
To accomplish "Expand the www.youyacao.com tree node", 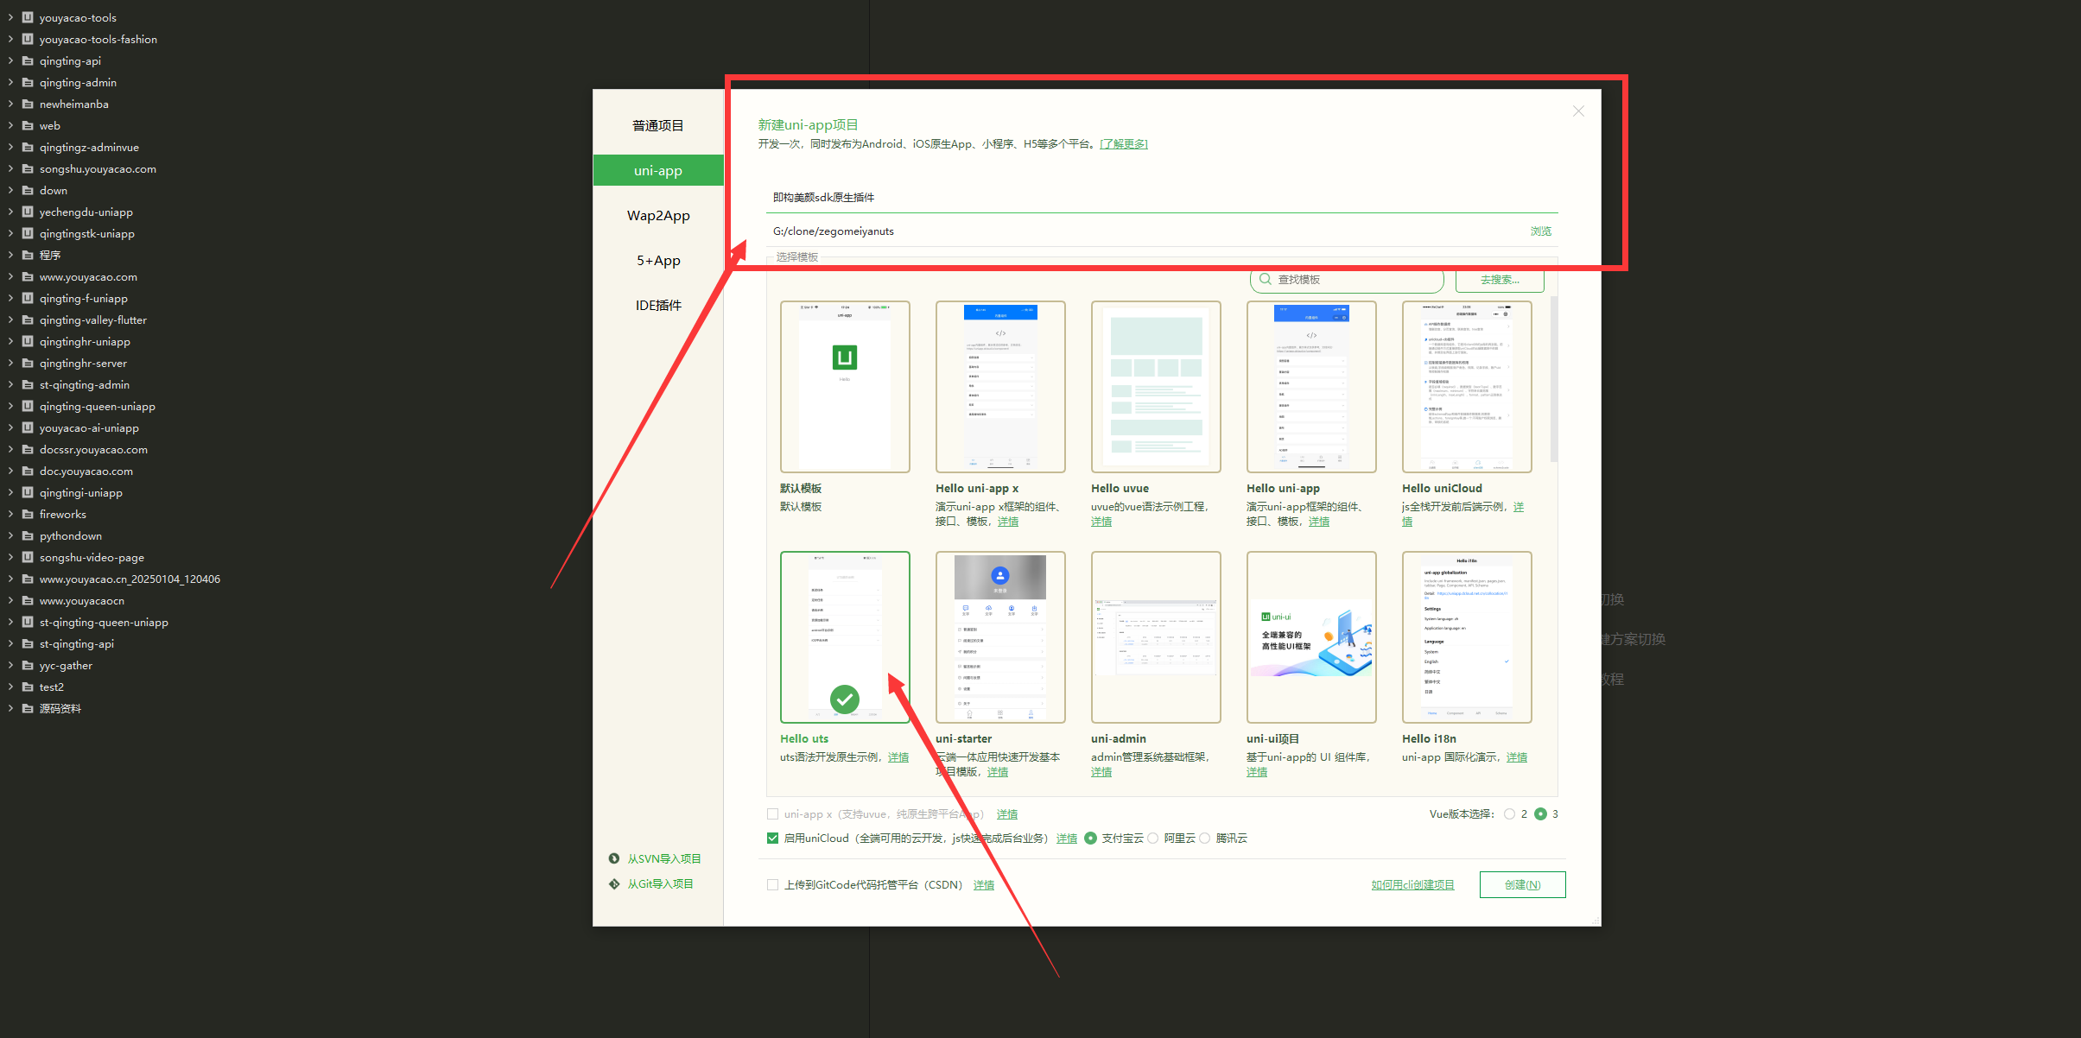I will tap(10, 276).
